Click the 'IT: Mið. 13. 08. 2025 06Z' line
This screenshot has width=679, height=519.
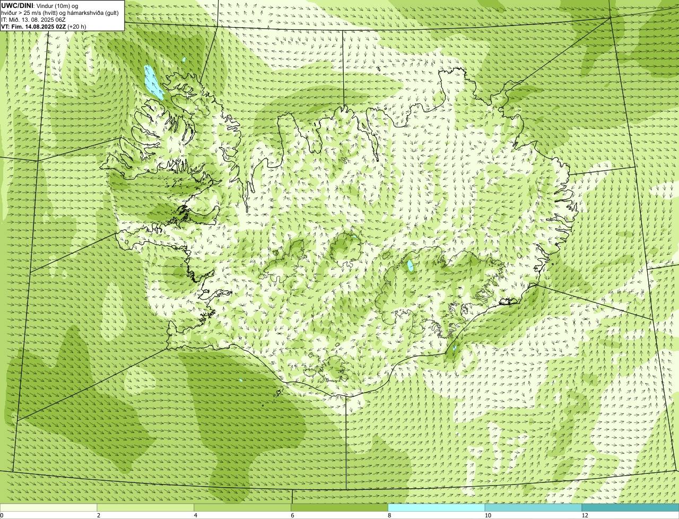tap(33, 20)
